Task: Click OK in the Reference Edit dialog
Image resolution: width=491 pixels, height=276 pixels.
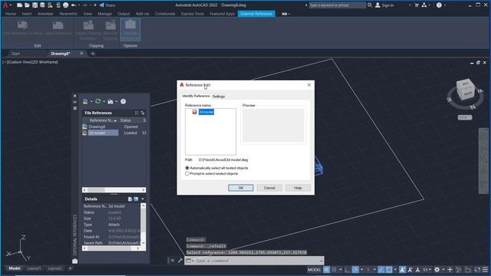Action: (240, 188)
